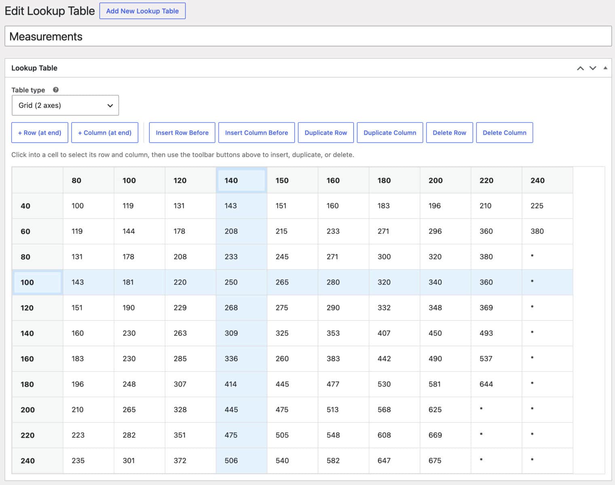Click Delete Column button
The width and height of the screenshot is (615, 485).
[505, 133]
